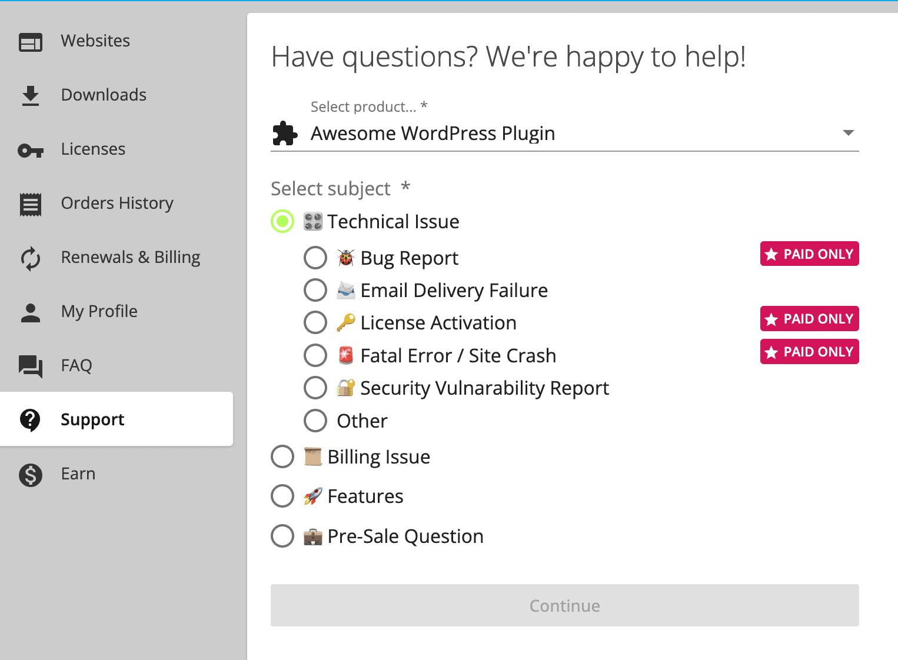898x660 pixels.
Task: Click the Fatal Error / Site Crash label
Action: tap(458, 356)
